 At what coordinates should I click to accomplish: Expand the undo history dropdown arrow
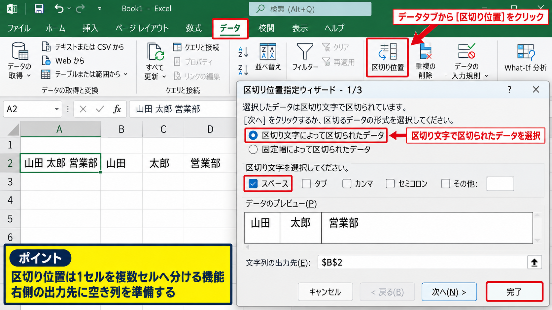69,9
